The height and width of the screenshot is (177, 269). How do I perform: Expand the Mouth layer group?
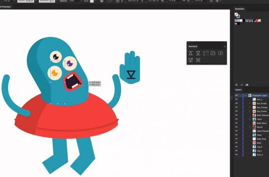pyautogui.click(x=250, y=127)
